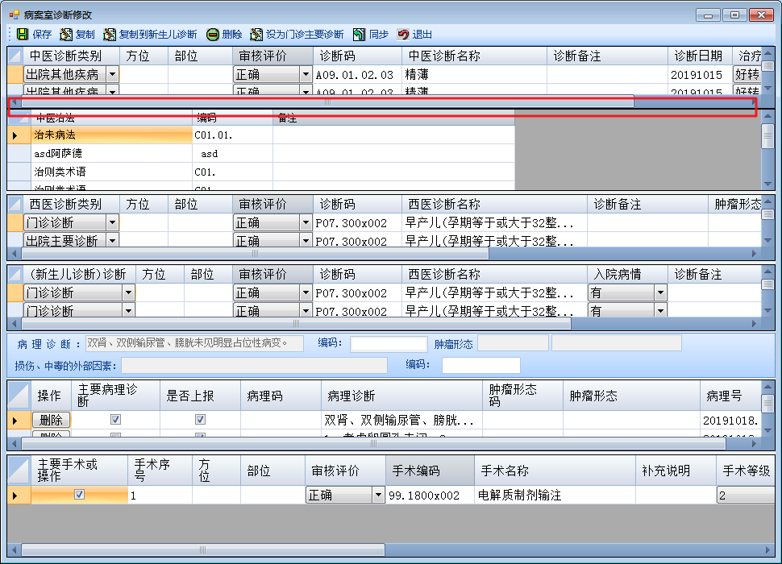782x564 pixels.
Task: Click the 复制 (Copy) toolbar icon
Action: point(66,35)
